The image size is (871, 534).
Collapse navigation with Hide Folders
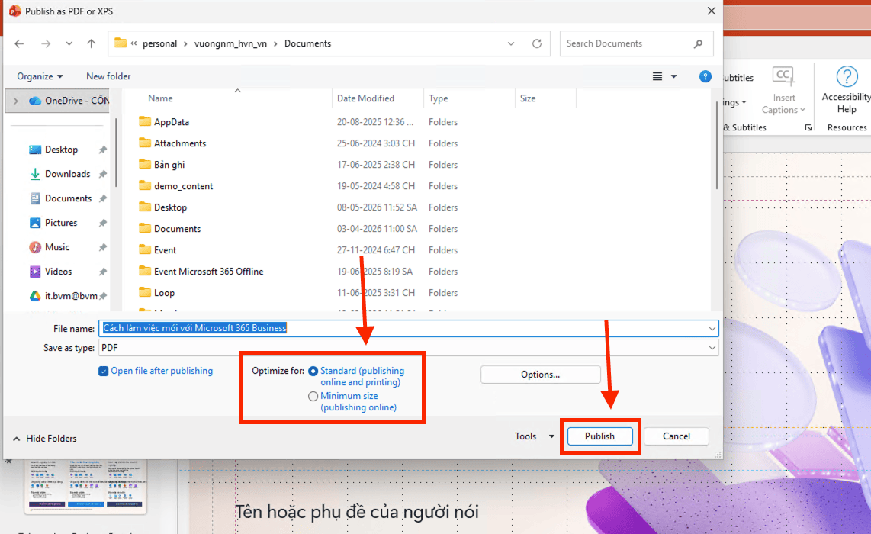click(44, 439)
